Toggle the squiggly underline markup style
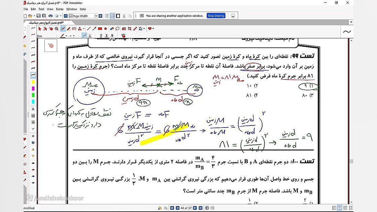 [x=106, y=36]
